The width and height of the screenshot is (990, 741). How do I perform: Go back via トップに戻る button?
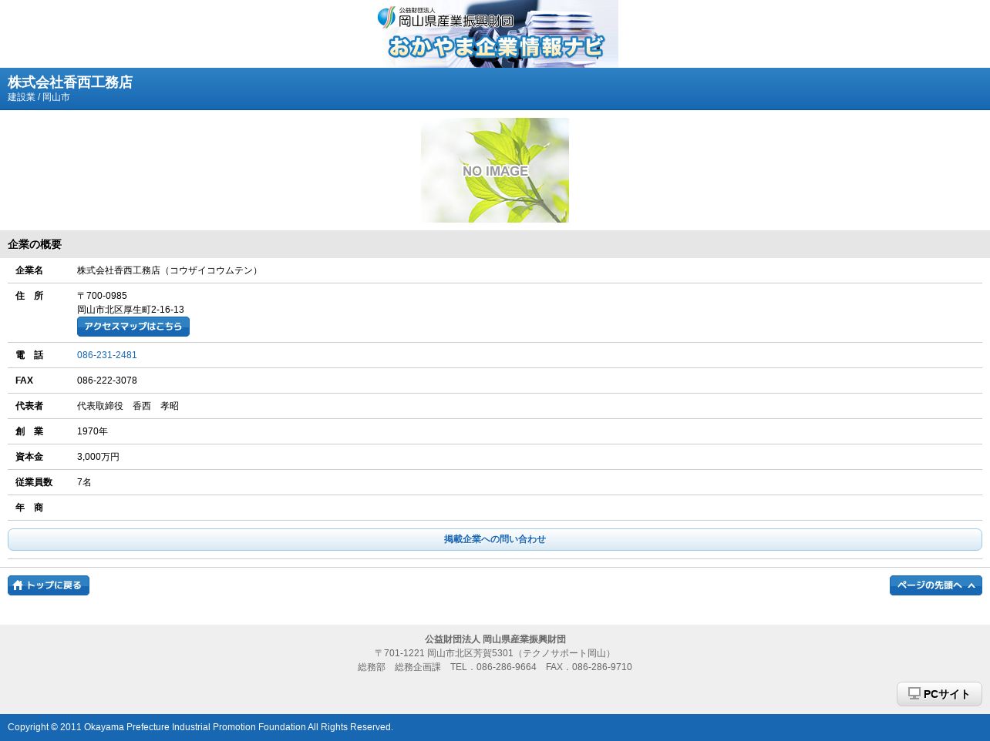49,585
